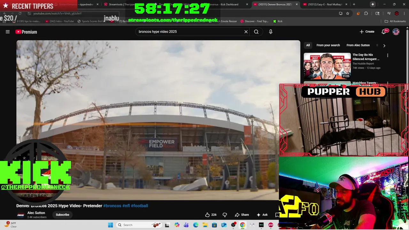Select the From your search chip
Viewport: 409px width, 230px height.
point(328,45)
